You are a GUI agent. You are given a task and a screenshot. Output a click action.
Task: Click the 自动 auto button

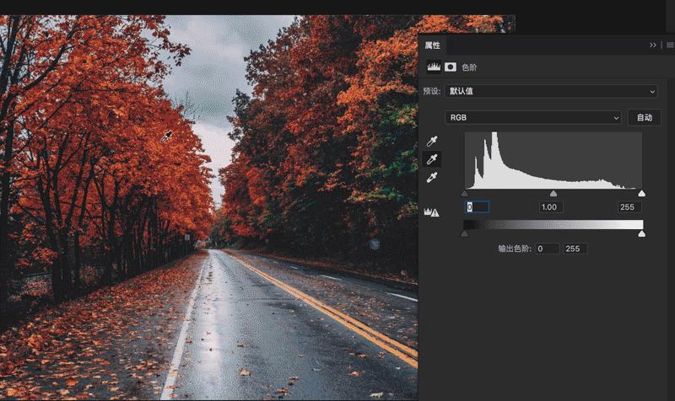644,117
